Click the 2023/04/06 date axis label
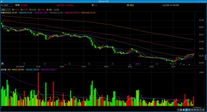The width and height of the screenshot is (207, 112). 20,67
